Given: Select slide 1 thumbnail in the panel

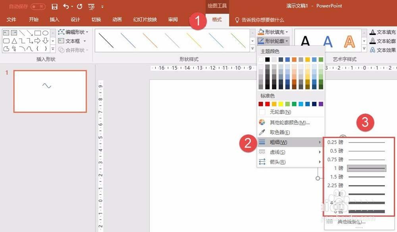Looking at the screenshot, I should 50,91.
